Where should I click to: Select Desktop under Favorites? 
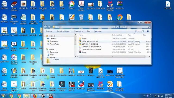52,39
